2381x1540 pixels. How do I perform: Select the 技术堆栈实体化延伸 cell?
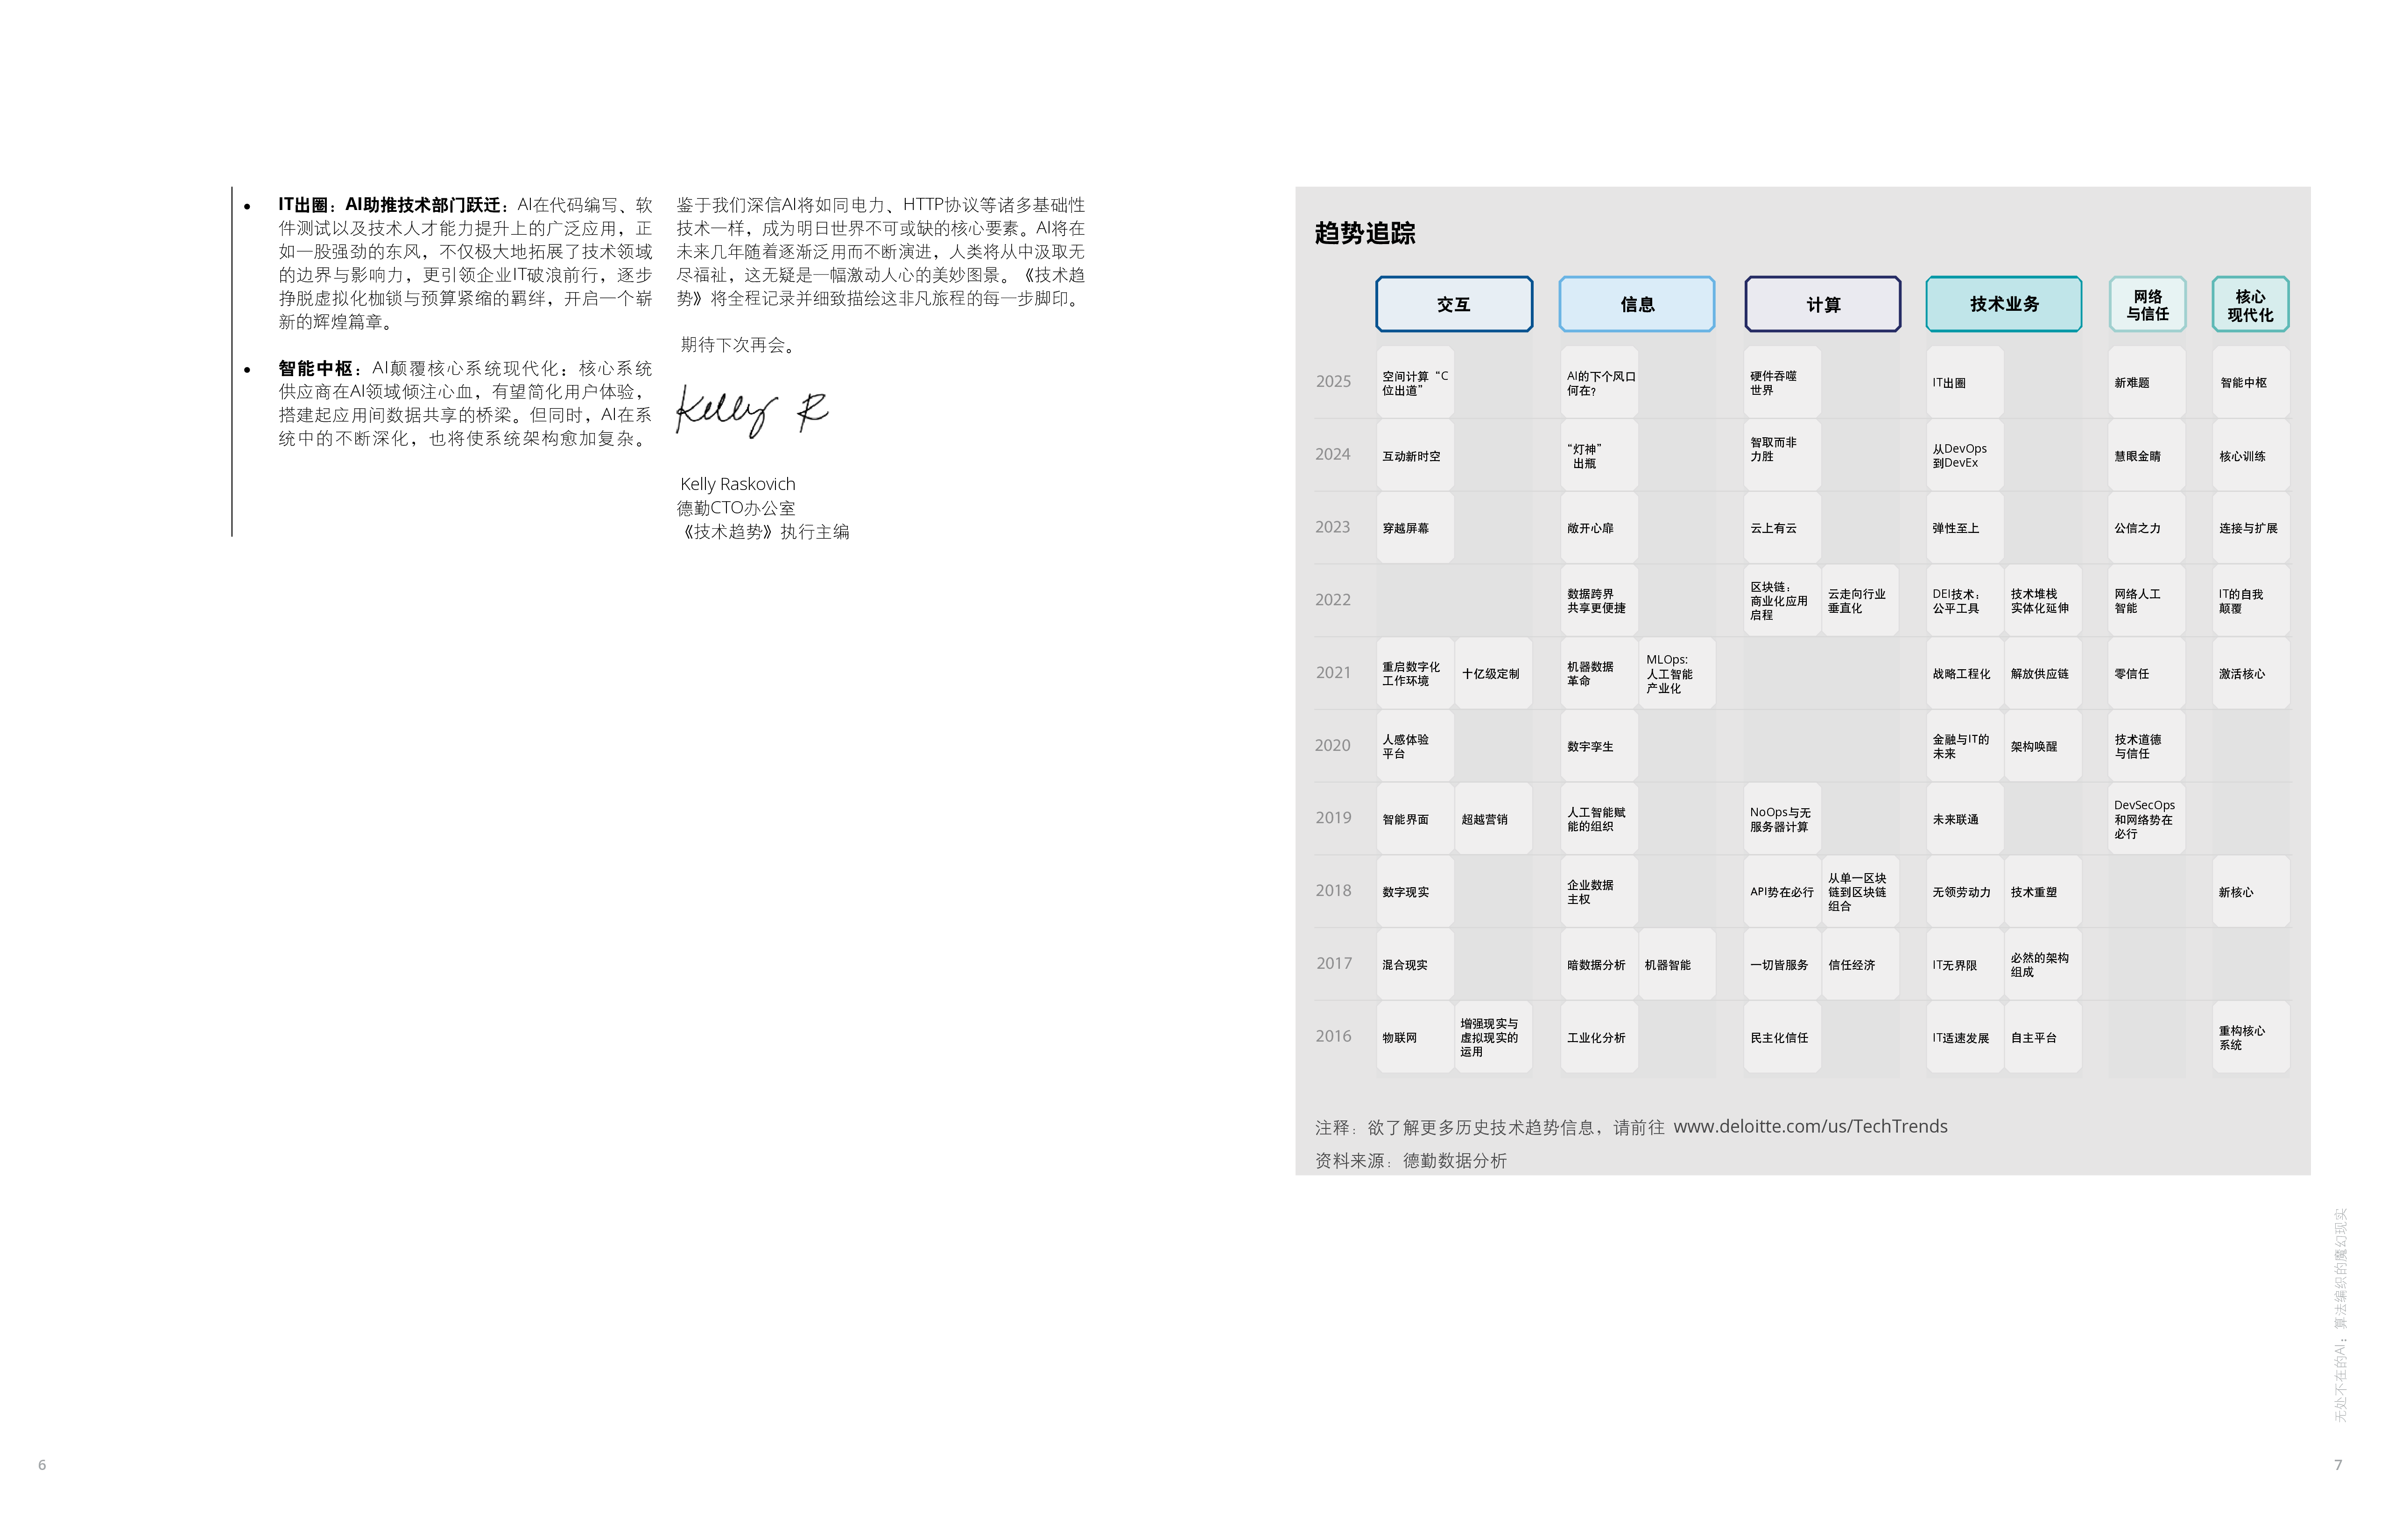2043,600
